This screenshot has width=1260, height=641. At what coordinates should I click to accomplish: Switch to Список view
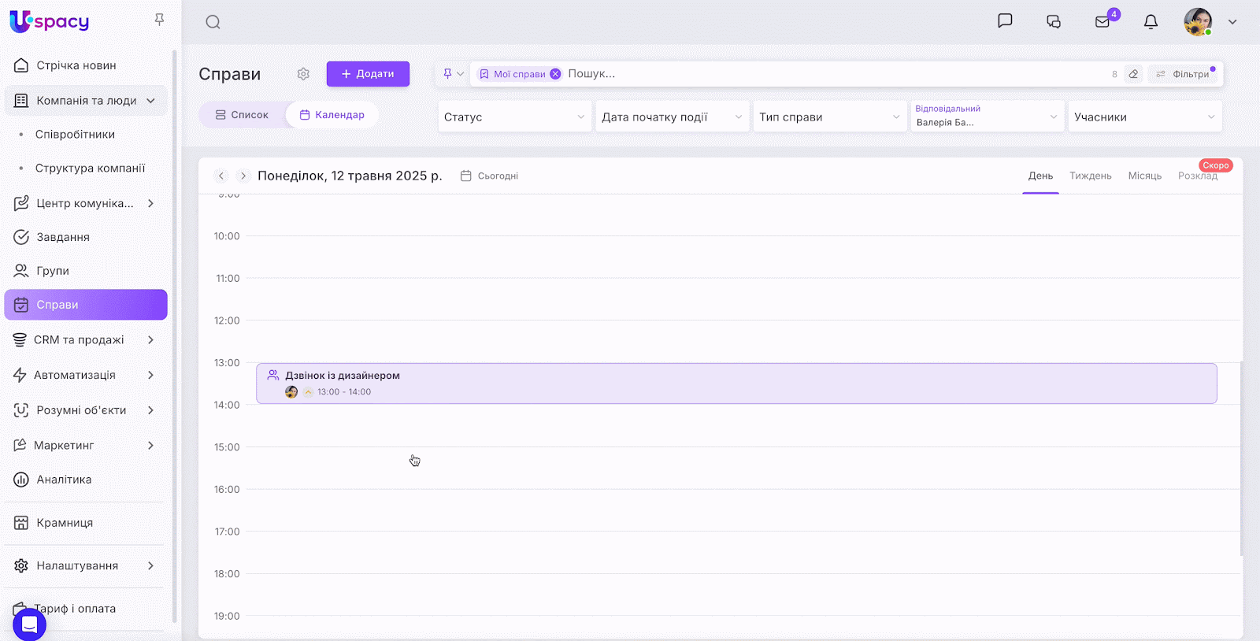tap(242, 115)
